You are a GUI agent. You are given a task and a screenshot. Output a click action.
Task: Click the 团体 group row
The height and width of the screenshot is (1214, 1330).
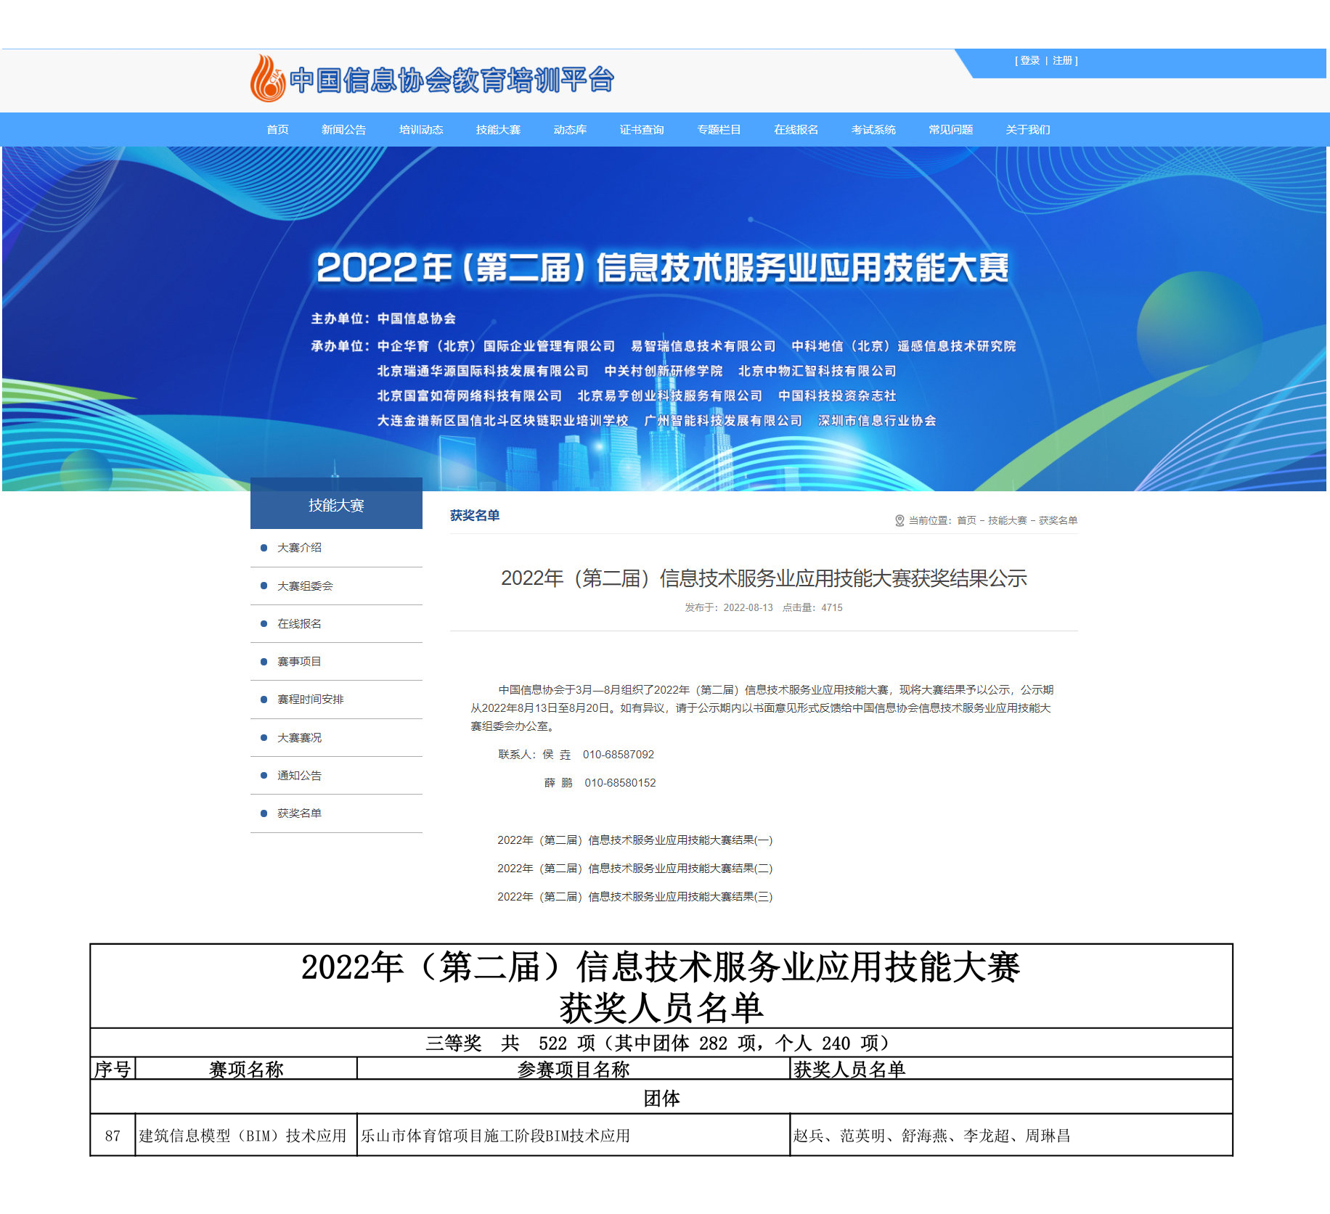[661, 1097]
